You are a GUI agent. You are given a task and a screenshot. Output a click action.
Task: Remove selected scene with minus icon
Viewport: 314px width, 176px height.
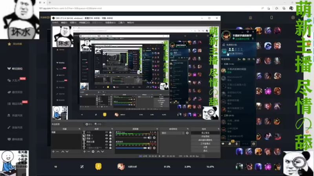coord(57,152)
